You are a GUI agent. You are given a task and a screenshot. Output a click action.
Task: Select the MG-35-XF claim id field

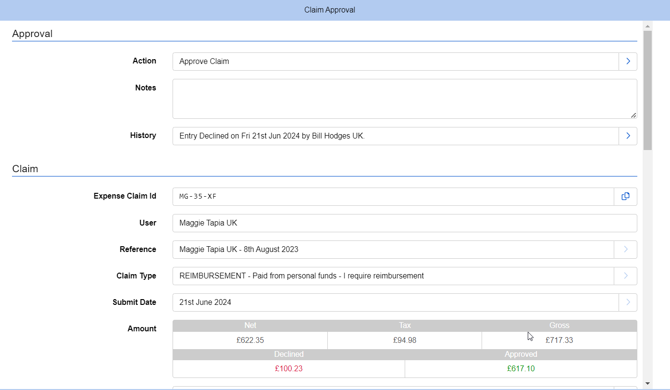[393, 196]
